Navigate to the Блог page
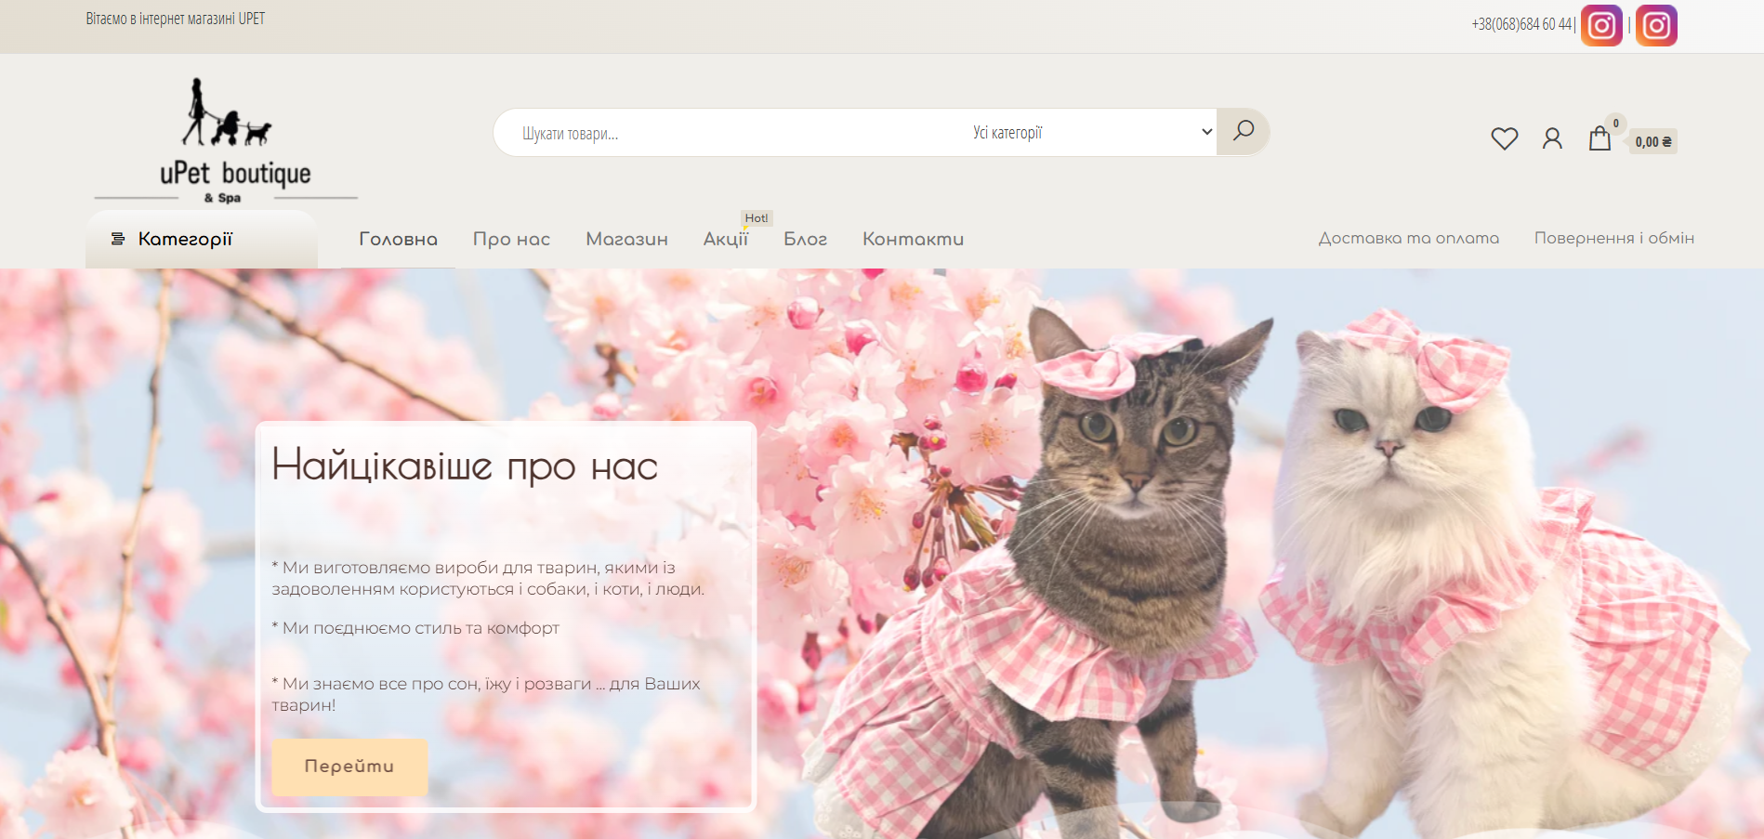The width and height of the screenshot is (1764, 839). point(805,239)
